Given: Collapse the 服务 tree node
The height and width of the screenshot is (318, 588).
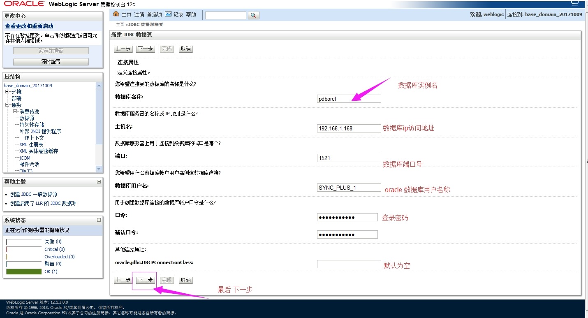Looking at the screenshot, I should 7,105.
